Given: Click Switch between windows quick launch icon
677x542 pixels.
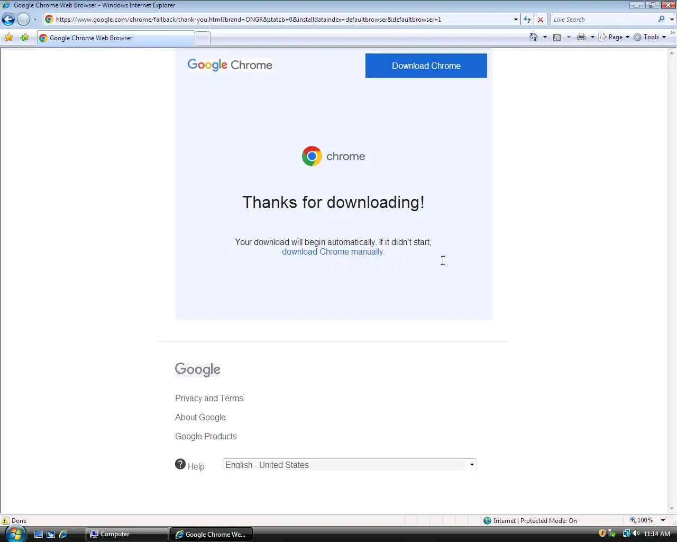Looking at the screenshot, I should (51, 534).
